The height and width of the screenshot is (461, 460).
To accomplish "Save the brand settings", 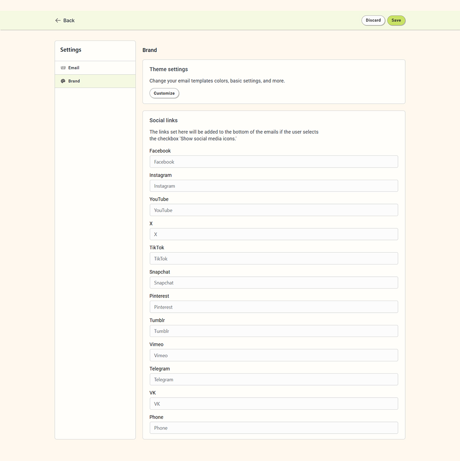I will coord(396,21).
